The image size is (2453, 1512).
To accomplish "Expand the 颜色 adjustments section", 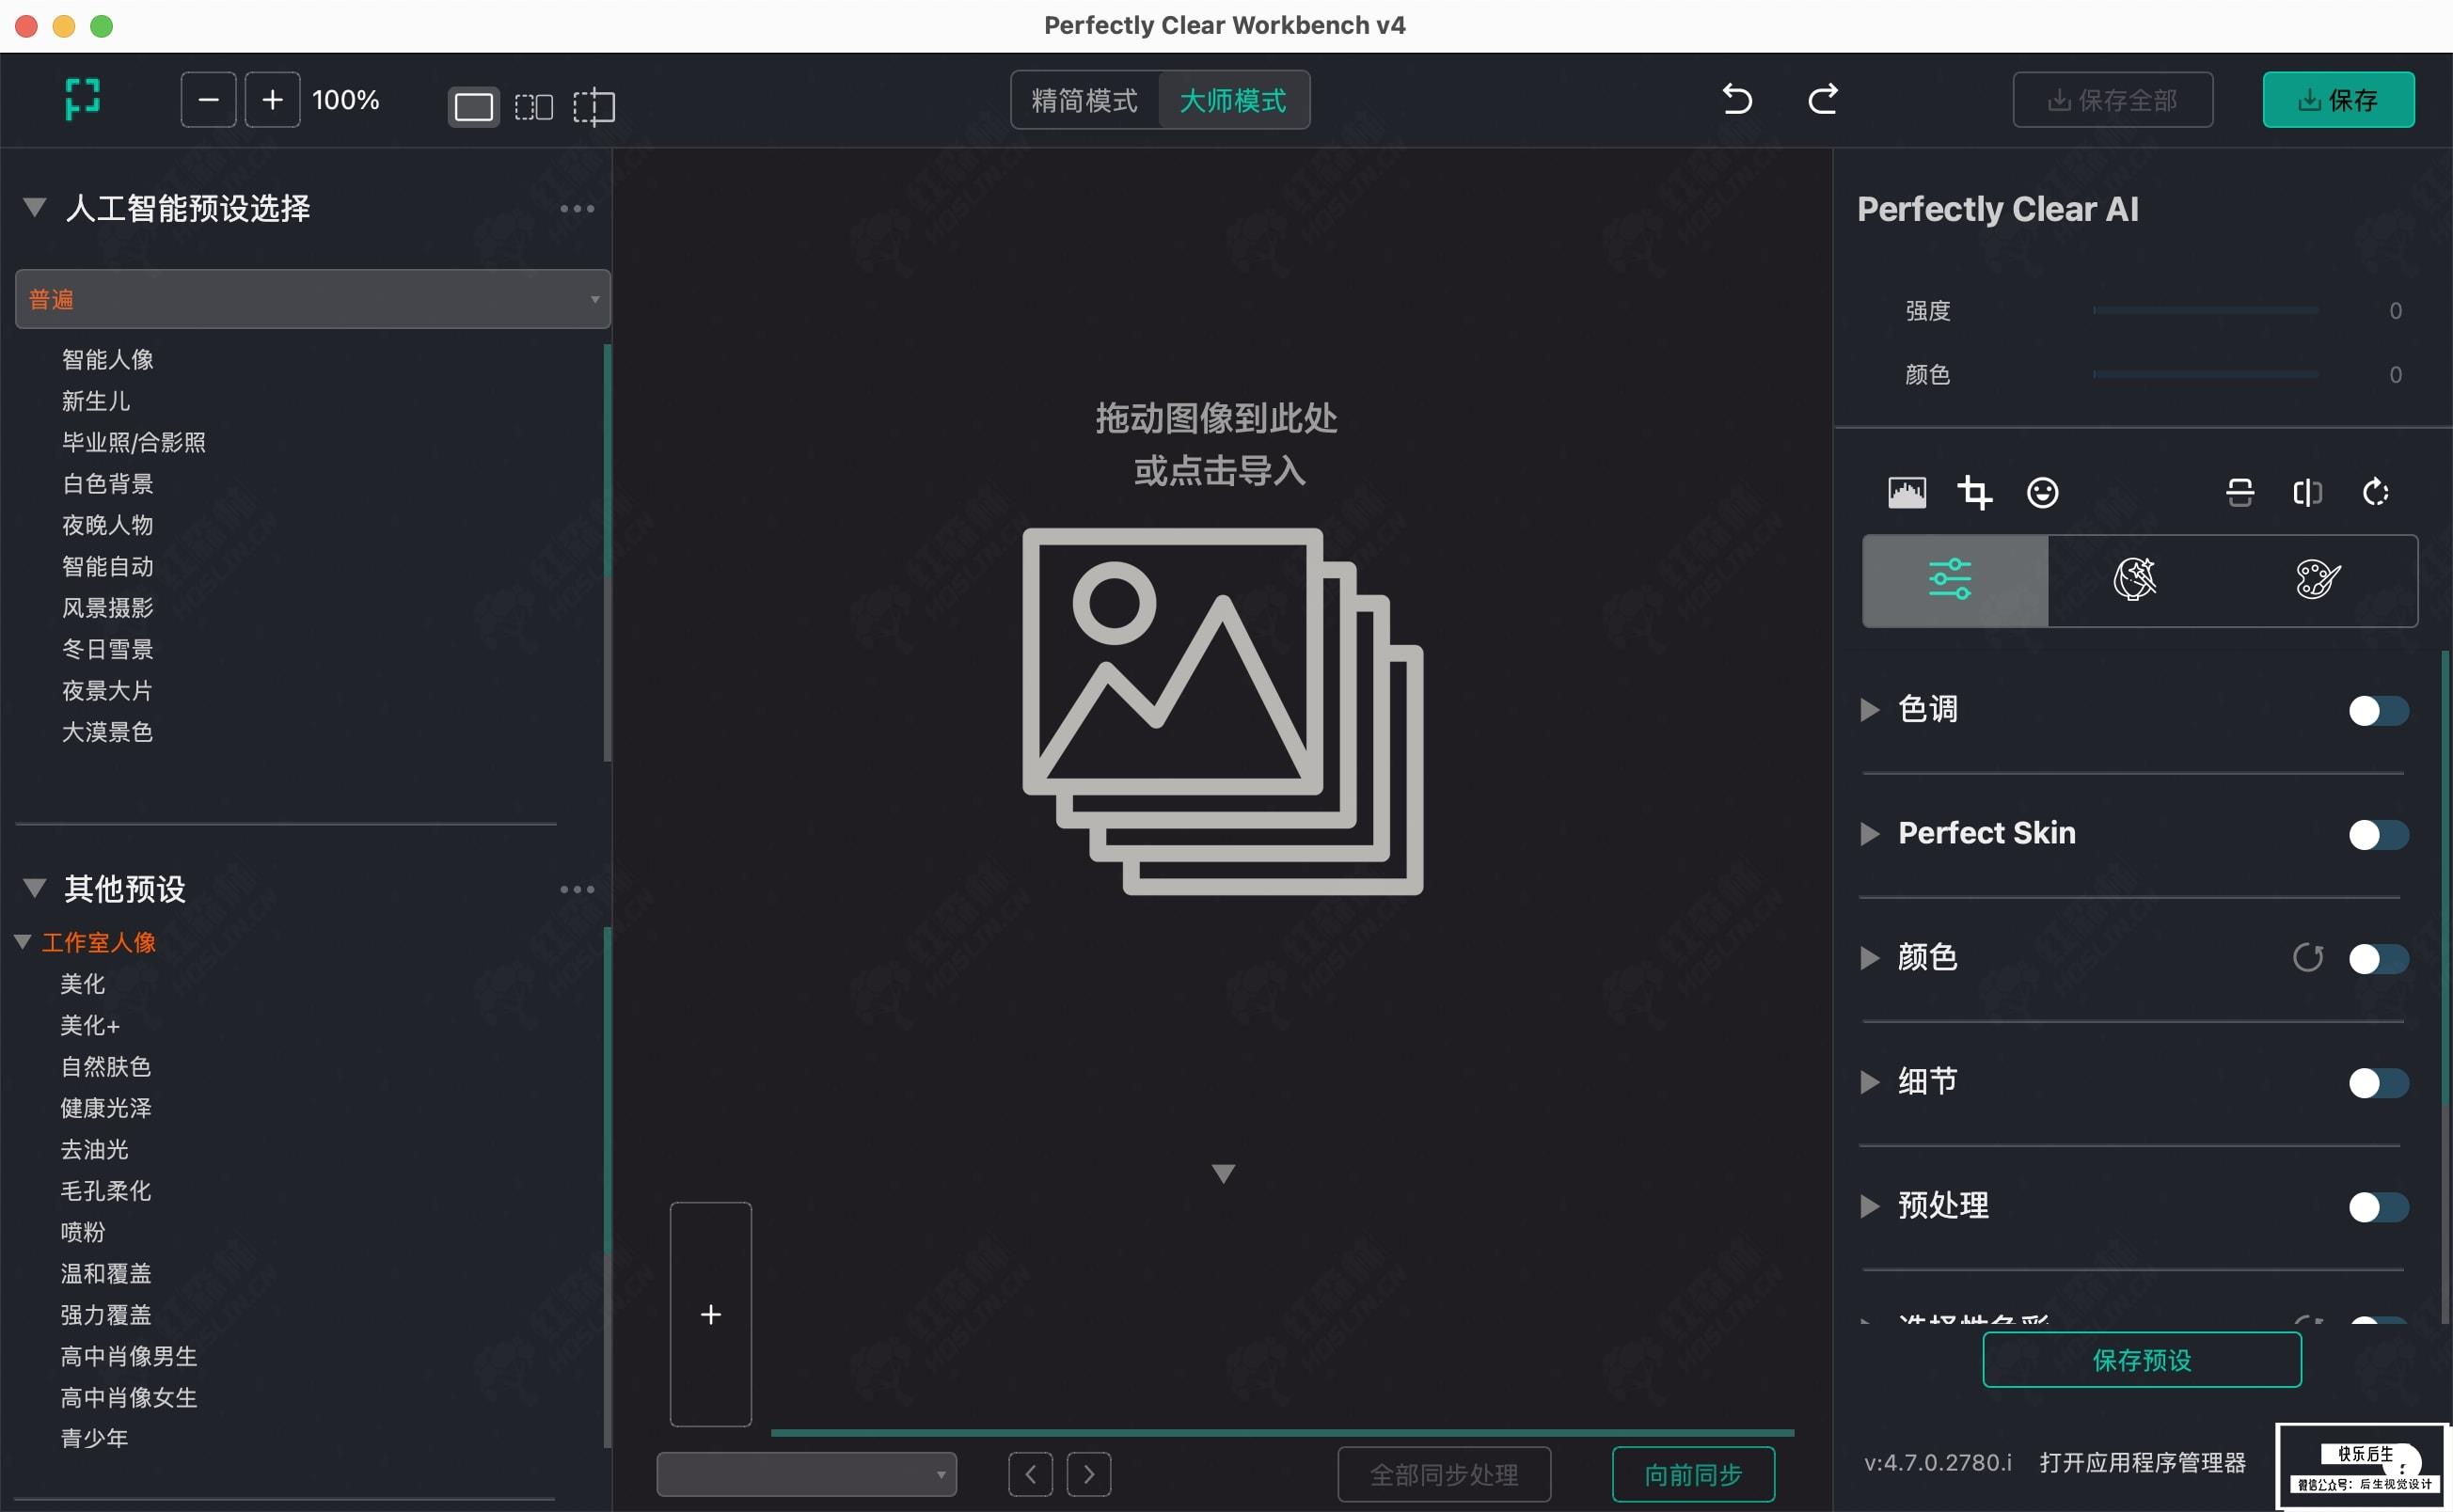I will tap(1869, 958).
